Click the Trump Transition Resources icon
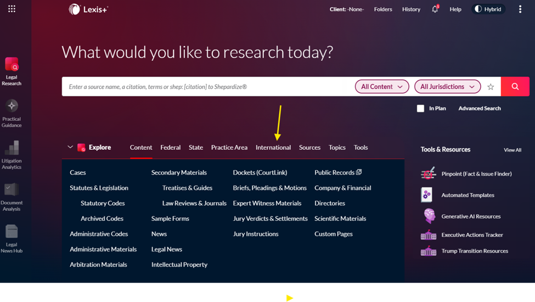Screen dimensions: 535x302 [429, 251]
